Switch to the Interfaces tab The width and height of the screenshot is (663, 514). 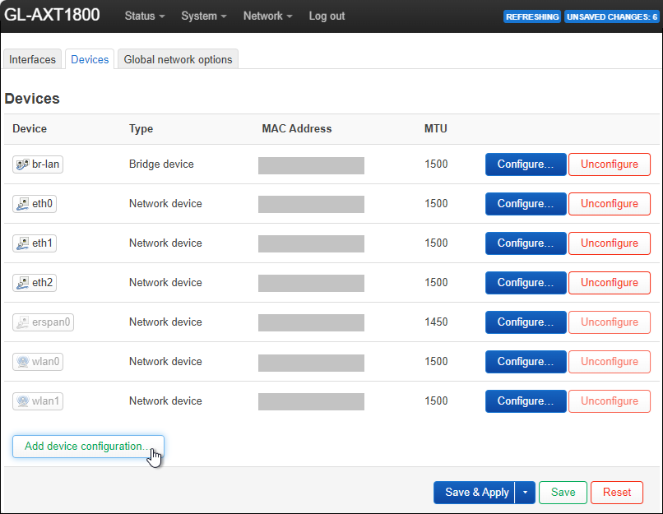tap(32, 59)
